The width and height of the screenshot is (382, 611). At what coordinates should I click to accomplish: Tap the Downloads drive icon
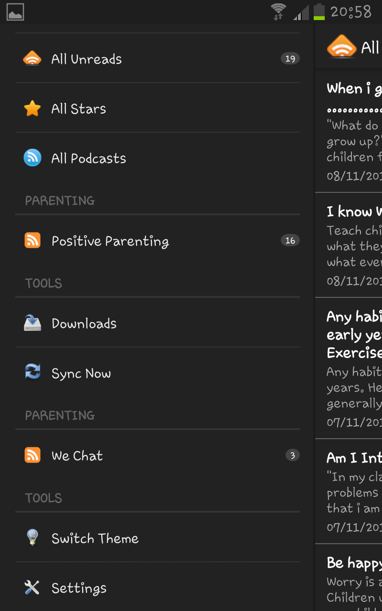tap(32, 324)
